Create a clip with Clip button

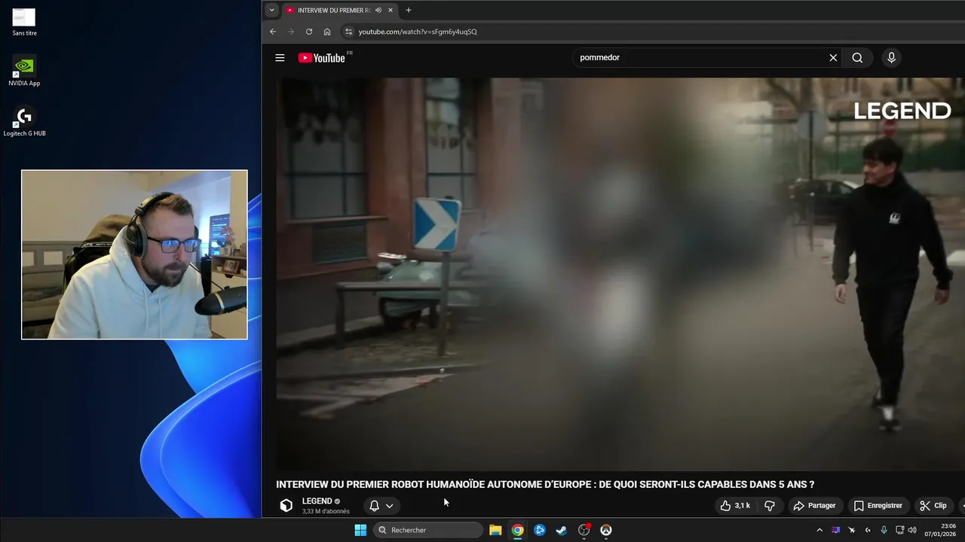[933, 506]
